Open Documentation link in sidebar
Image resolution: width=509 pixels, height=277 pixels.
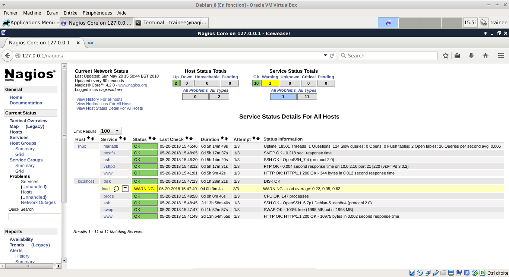tap(26, 103)
